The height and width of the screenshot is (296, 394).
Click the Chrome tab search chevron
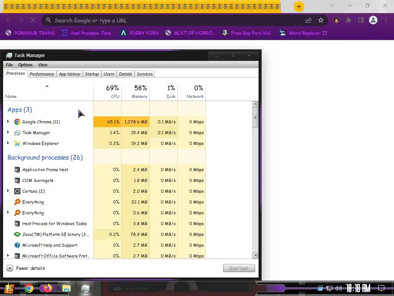click(332, 5)
